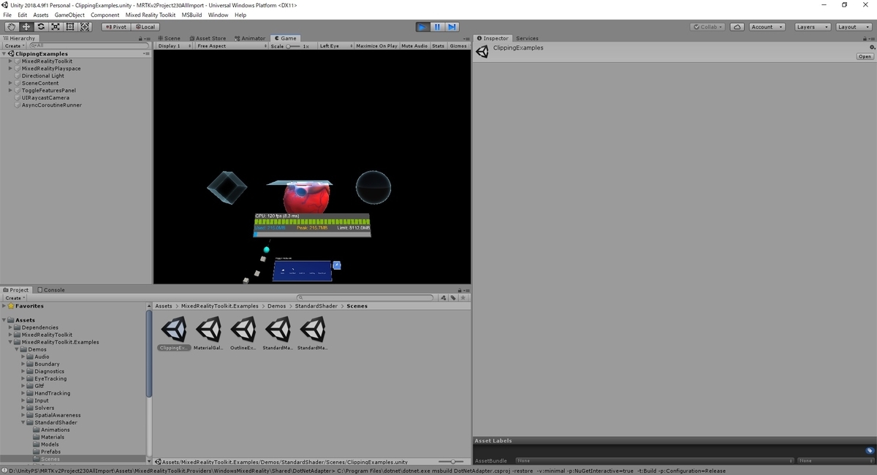Select the fourth StandardMa... scene asset
877x475 pixels.
pos(278,333)
